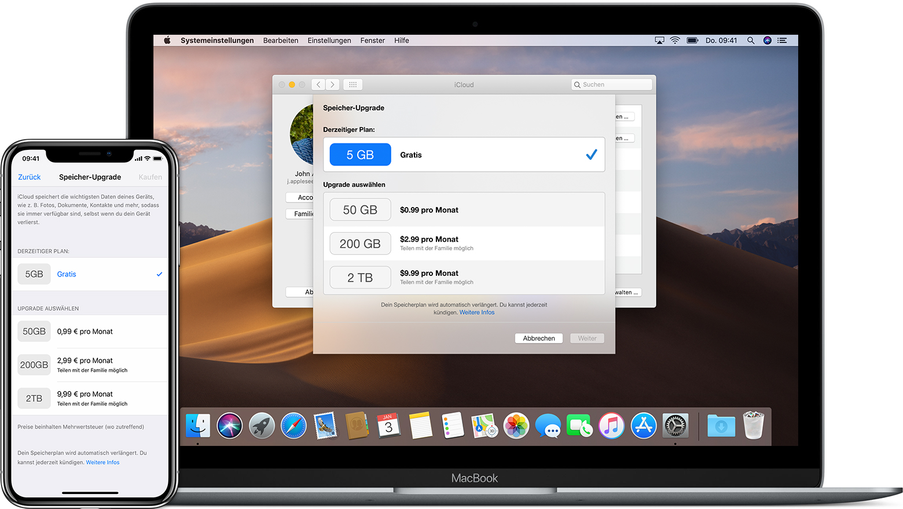903x509 pixels.
Task: Click the show-all preferences grid icon
Action: (x=353, y=84)
